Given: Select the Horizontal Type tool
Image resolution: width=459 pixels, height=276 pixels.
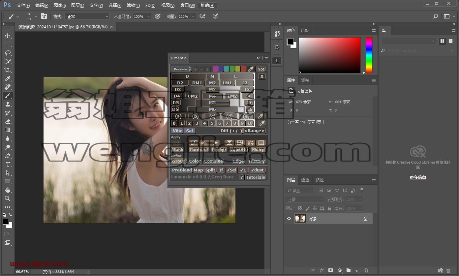Looking at the screenshot, I should pyautogui.click(x=7, y=164).
